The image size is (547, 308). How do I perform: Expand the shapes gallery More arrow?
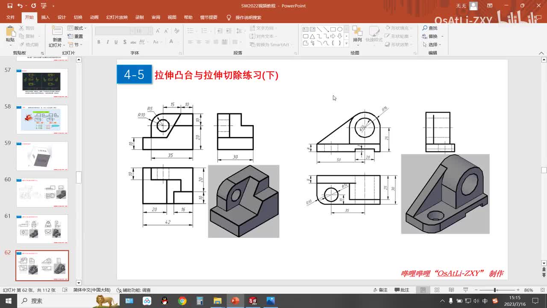coord(347,43)
